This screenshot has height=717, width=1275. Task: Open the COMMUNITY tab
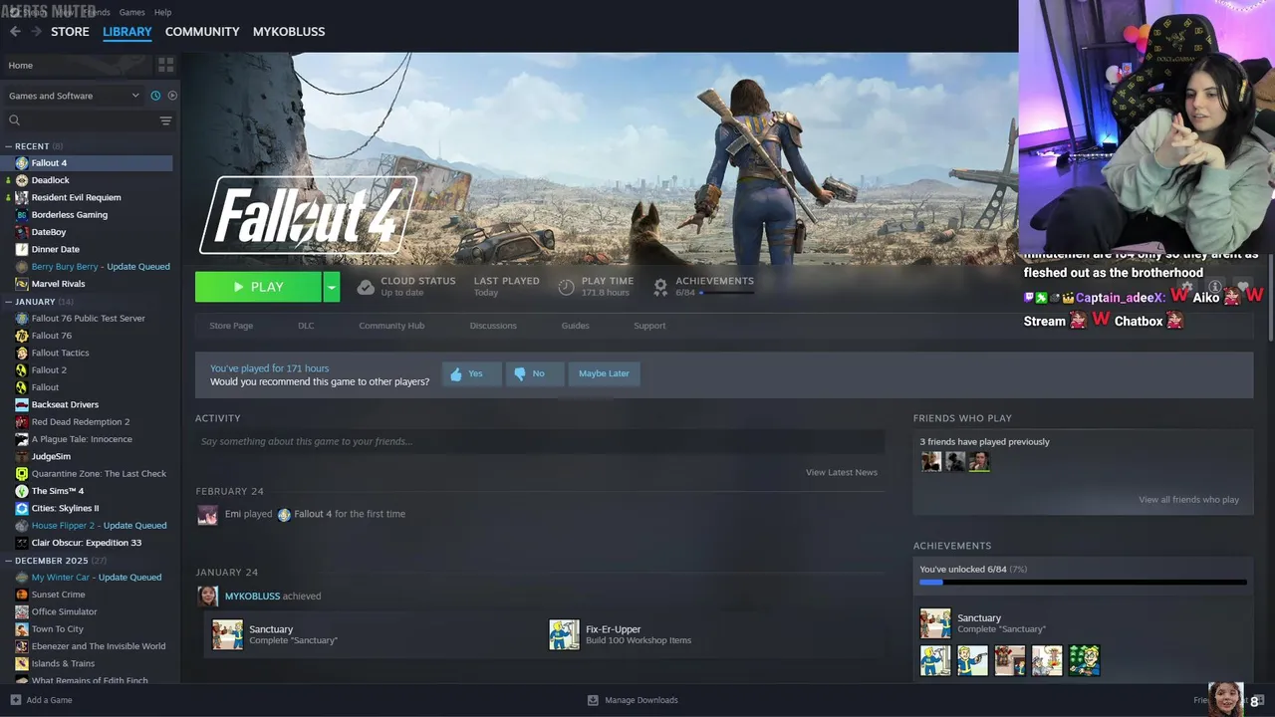[202, 32]
